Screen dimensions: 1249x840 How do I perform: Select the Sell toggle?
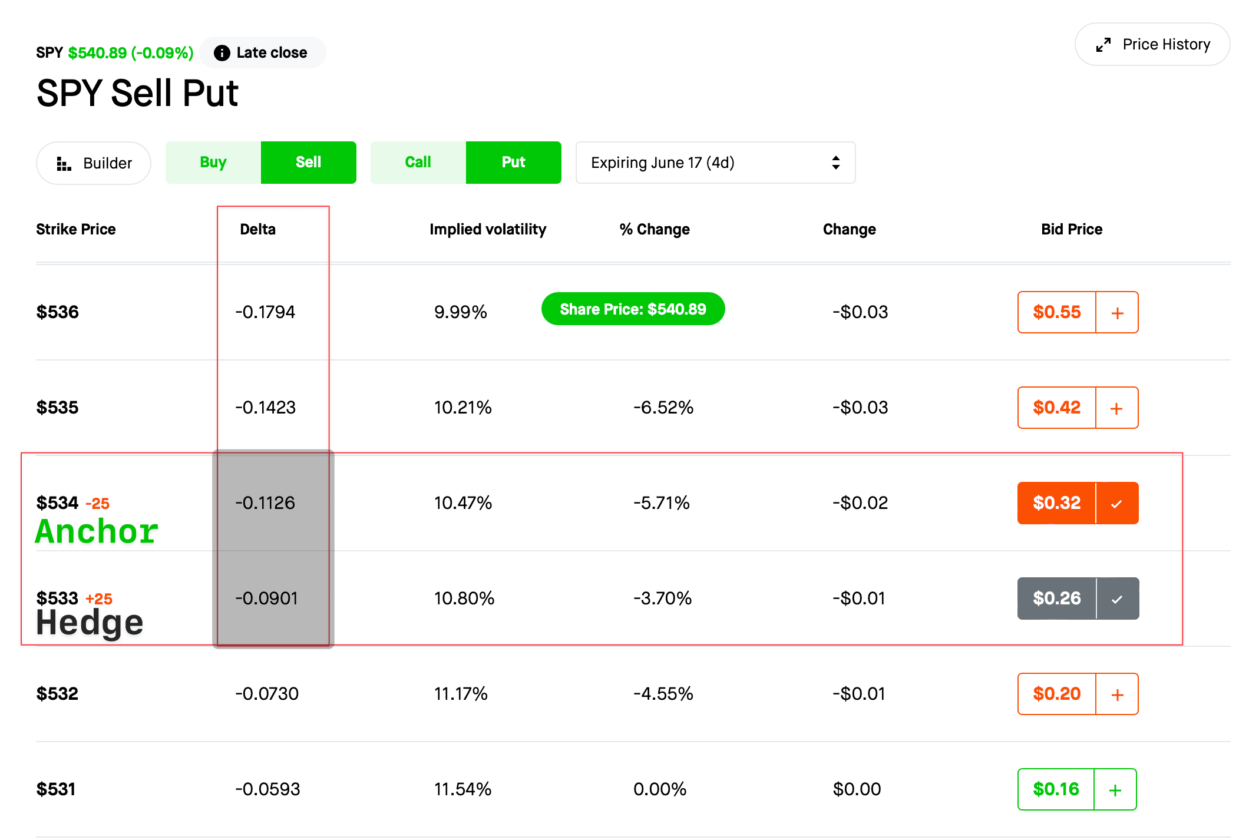click(x=309, y=163)
